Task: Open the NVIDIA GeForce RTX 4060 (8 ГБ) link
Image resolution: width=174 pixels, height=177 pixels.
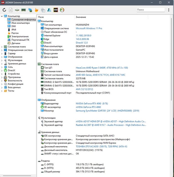Action: (x=92, y=104)
